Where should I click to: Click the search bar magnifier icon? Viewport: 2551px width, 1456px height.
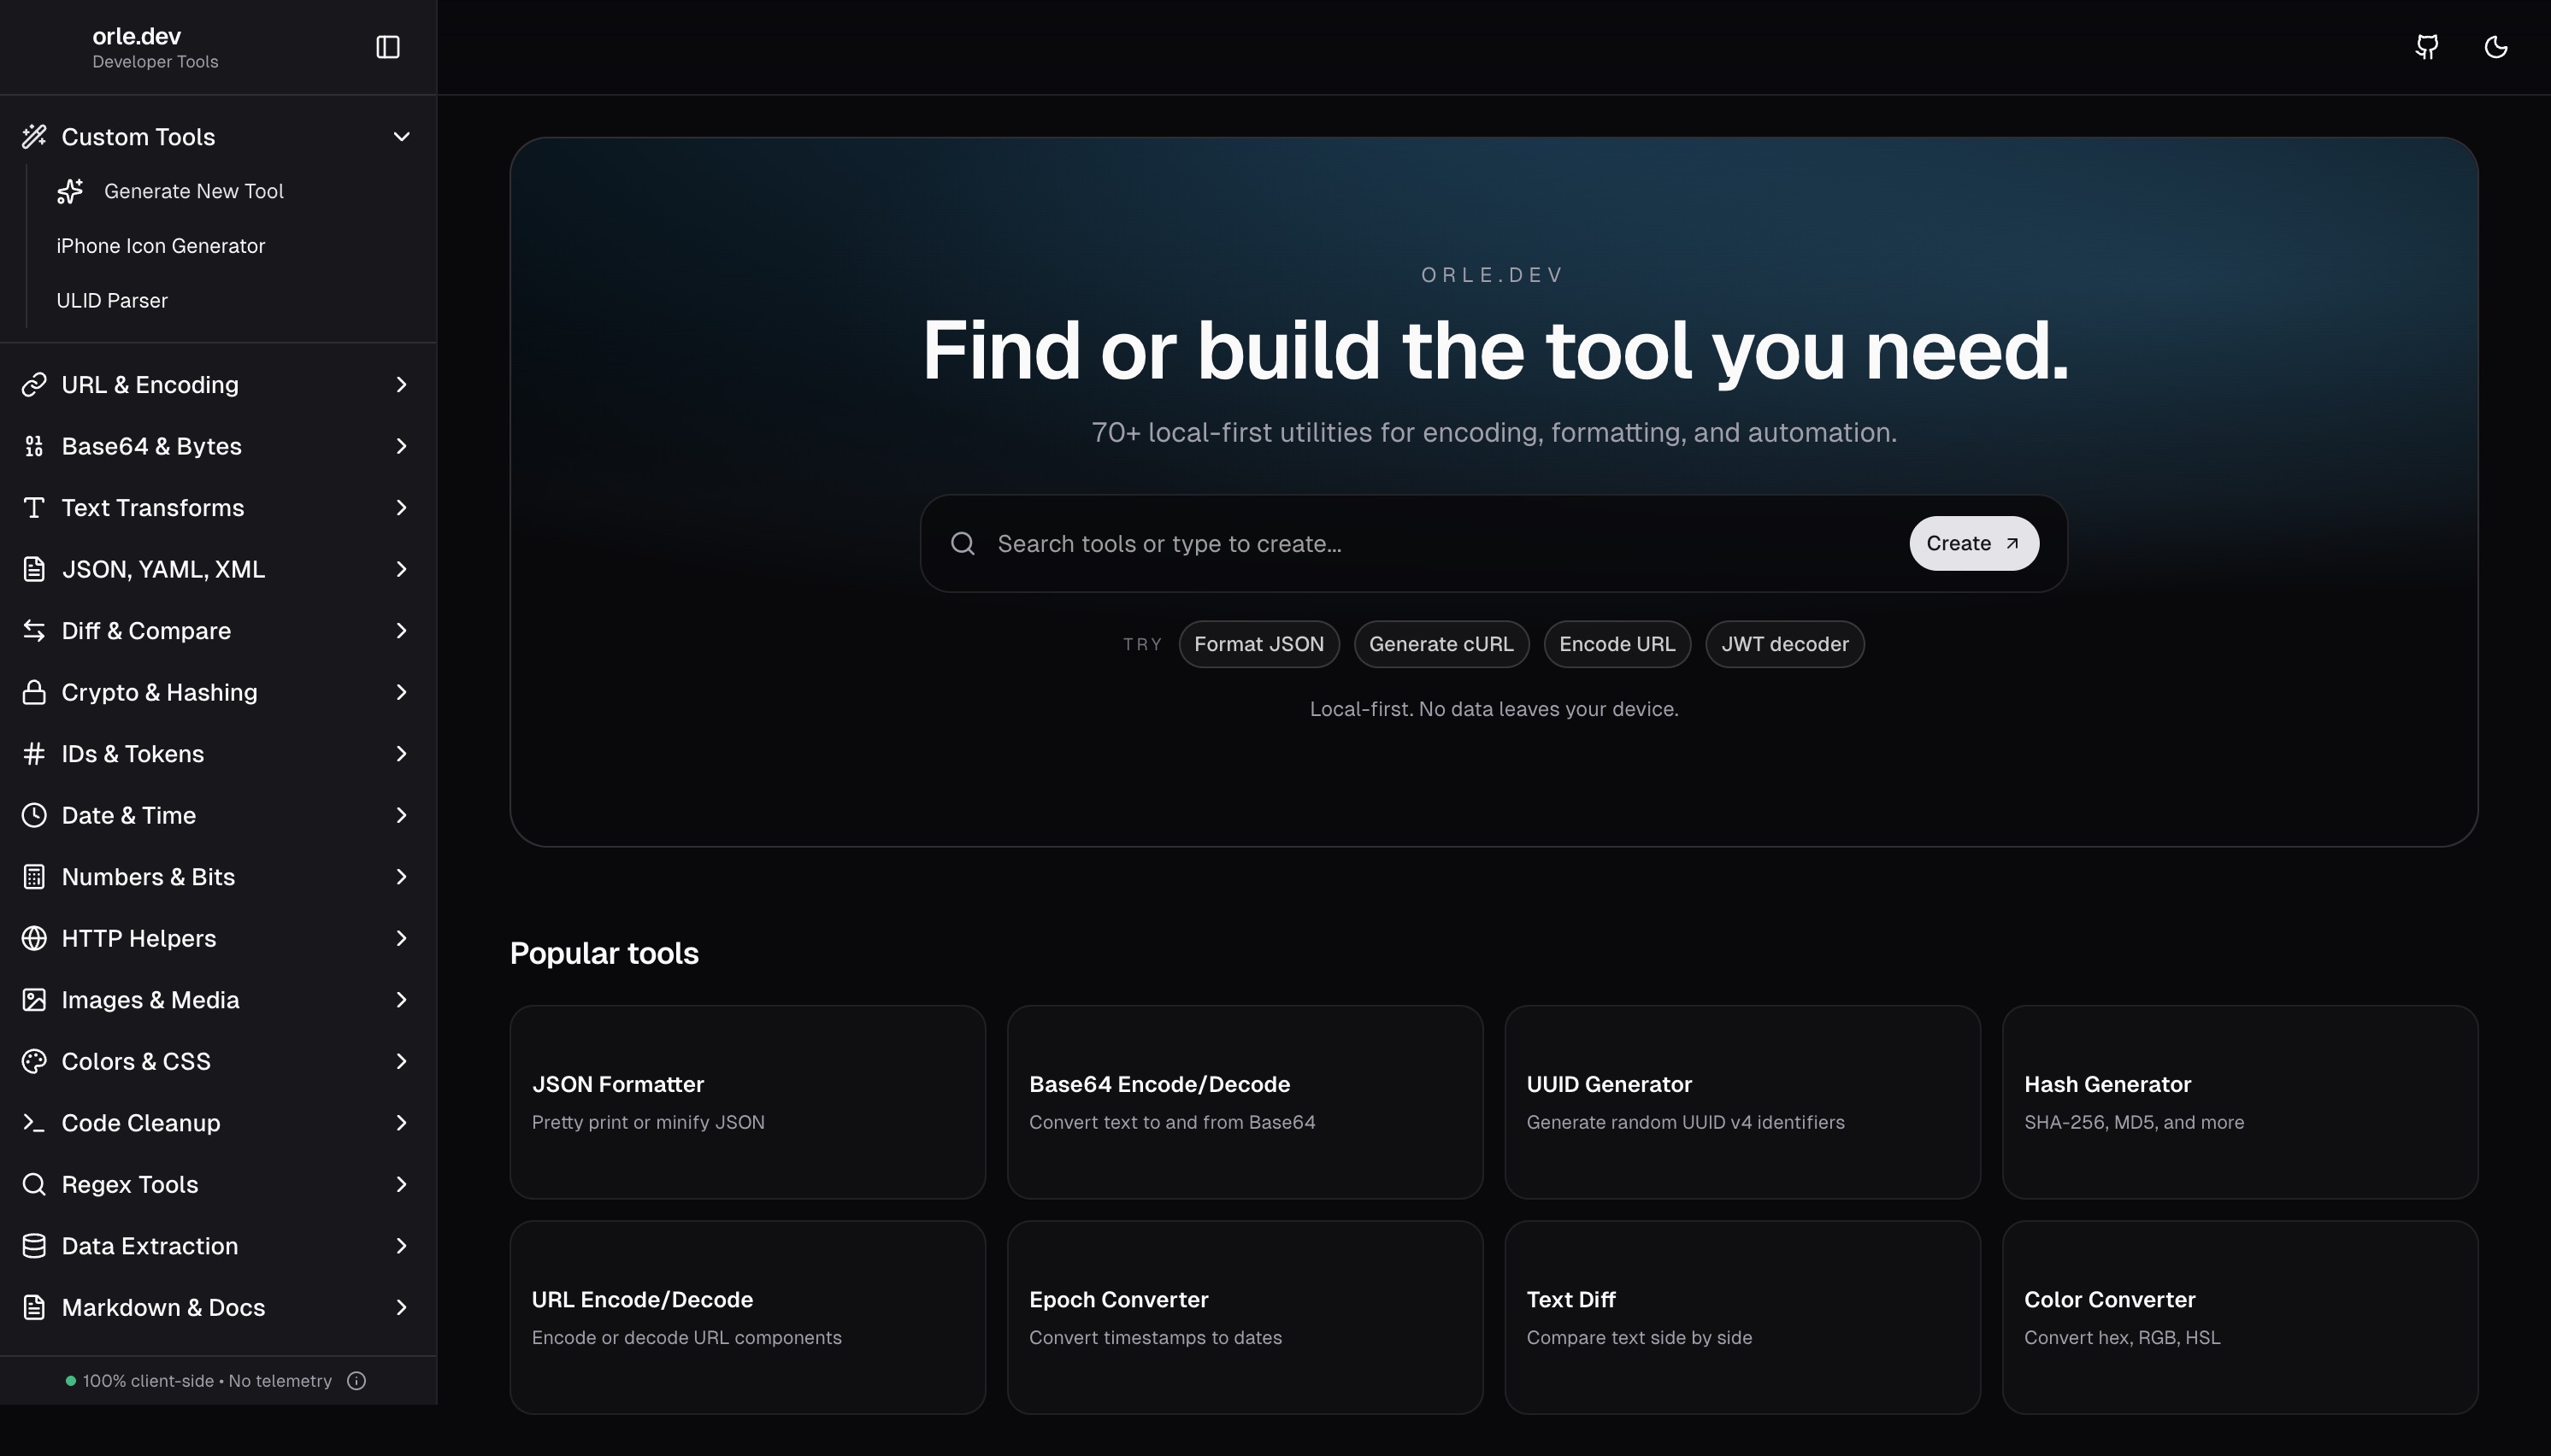[963, 543]
